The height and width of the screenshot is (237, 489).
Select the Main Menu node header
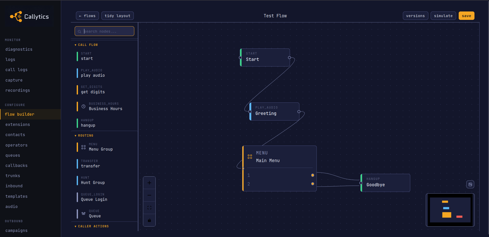click(x=280, y=157)
